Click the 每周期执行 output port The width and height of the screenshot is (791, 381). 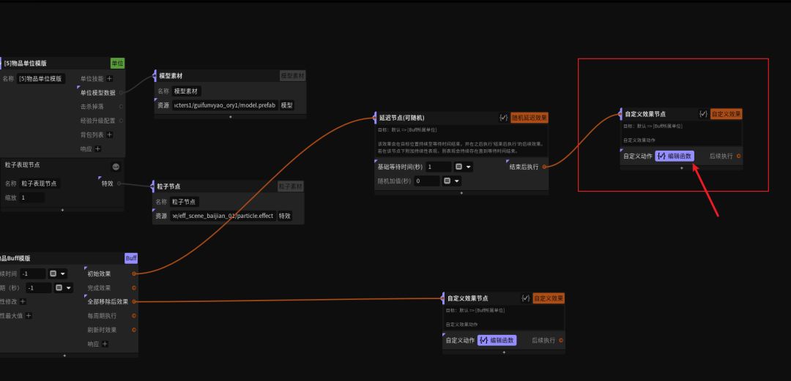(134, 316)
